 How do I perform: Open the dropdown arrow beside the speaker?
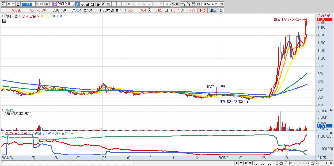coord(51,4)
